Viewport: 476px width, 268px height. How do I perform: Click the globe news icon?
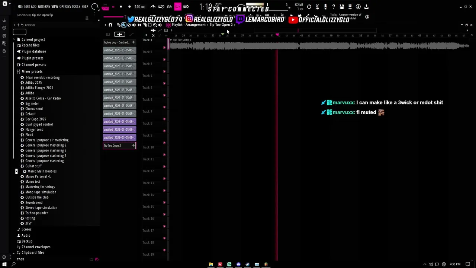pos(367,17)
